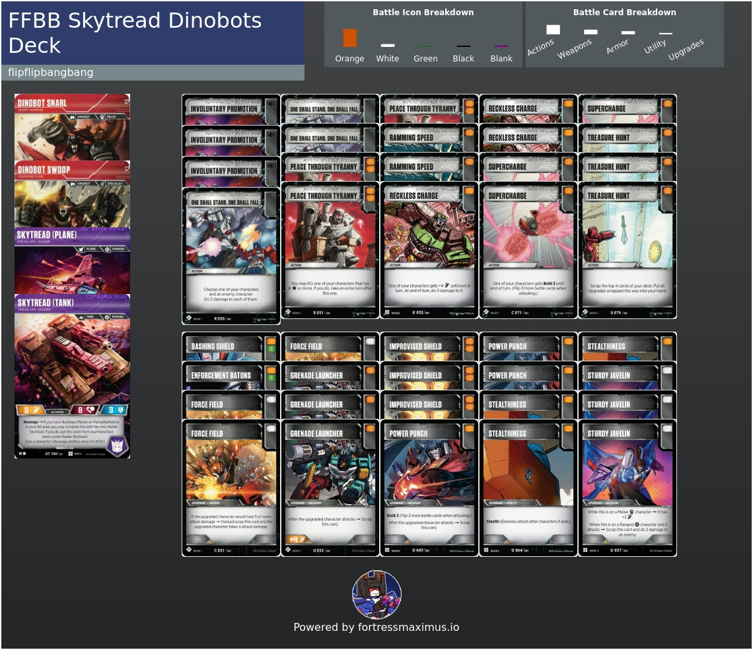Screen dimensions: 753x650
Task: Click the Upgrades chart label
Action: coord(686,50)
